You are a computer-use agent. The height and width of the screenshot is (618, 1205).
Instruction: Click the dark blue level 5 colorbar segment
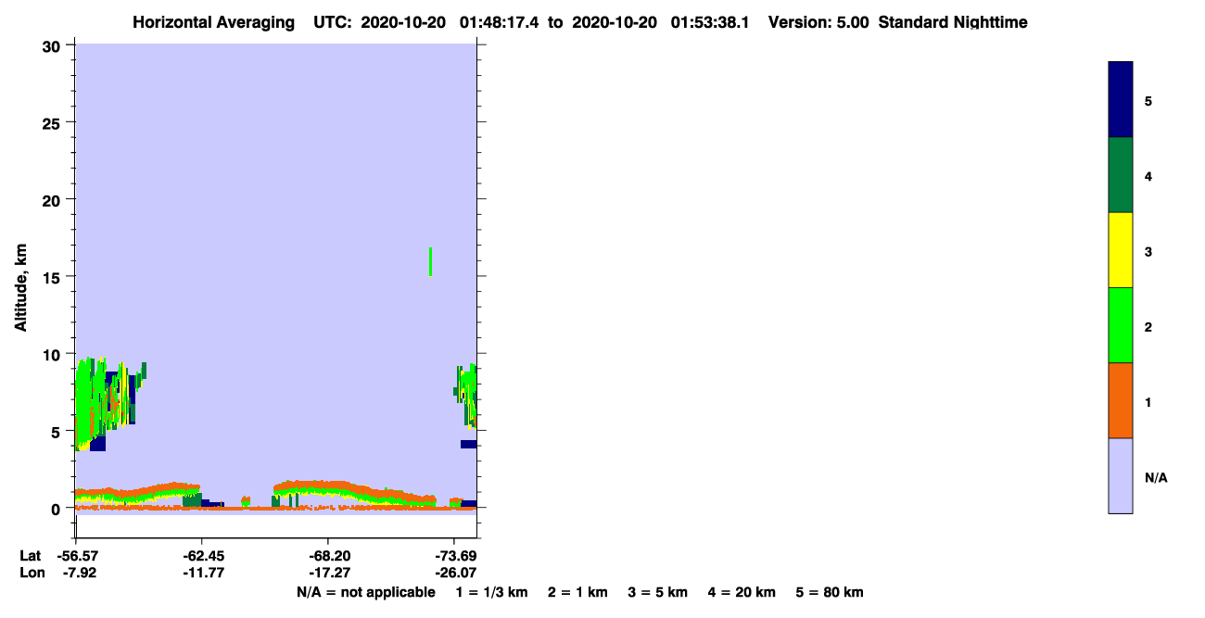1120,100
